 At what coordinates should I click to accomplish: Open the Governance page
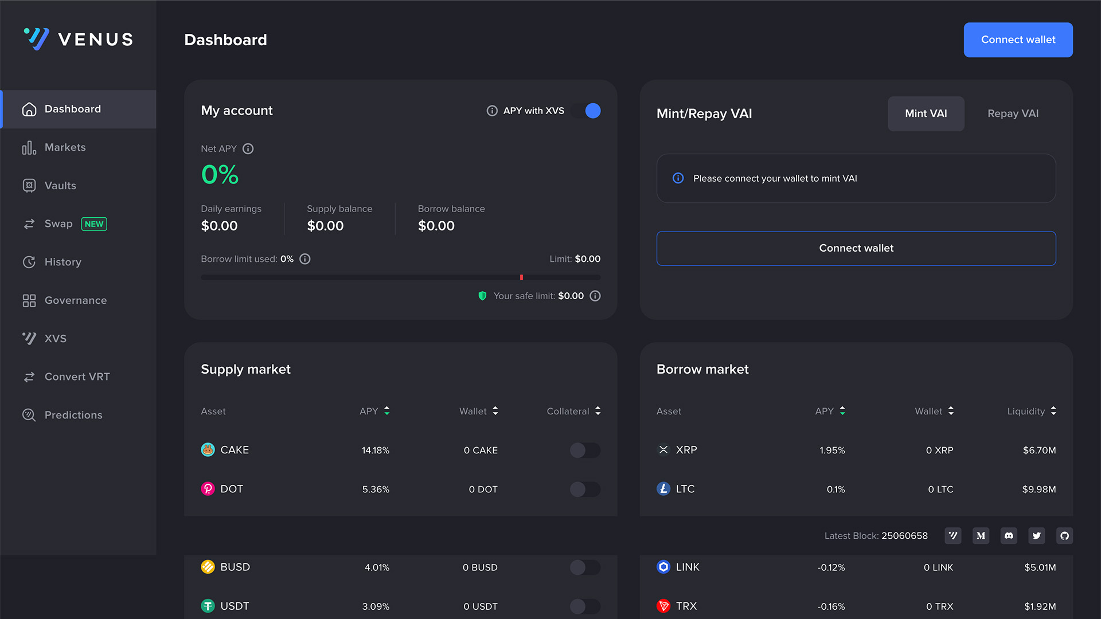point(76,300)
